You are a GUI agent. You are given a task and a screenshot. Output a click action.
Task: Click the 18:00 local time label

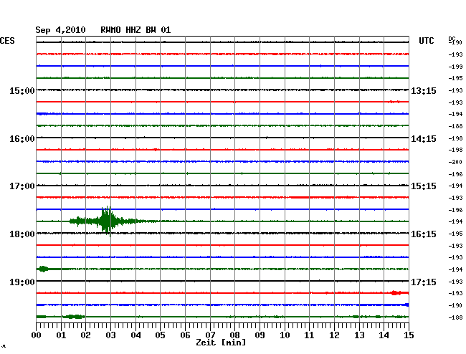(22, 234)
